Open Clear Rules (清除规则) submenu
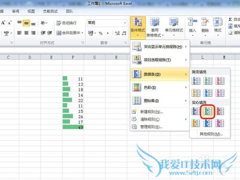 point(160,120)
